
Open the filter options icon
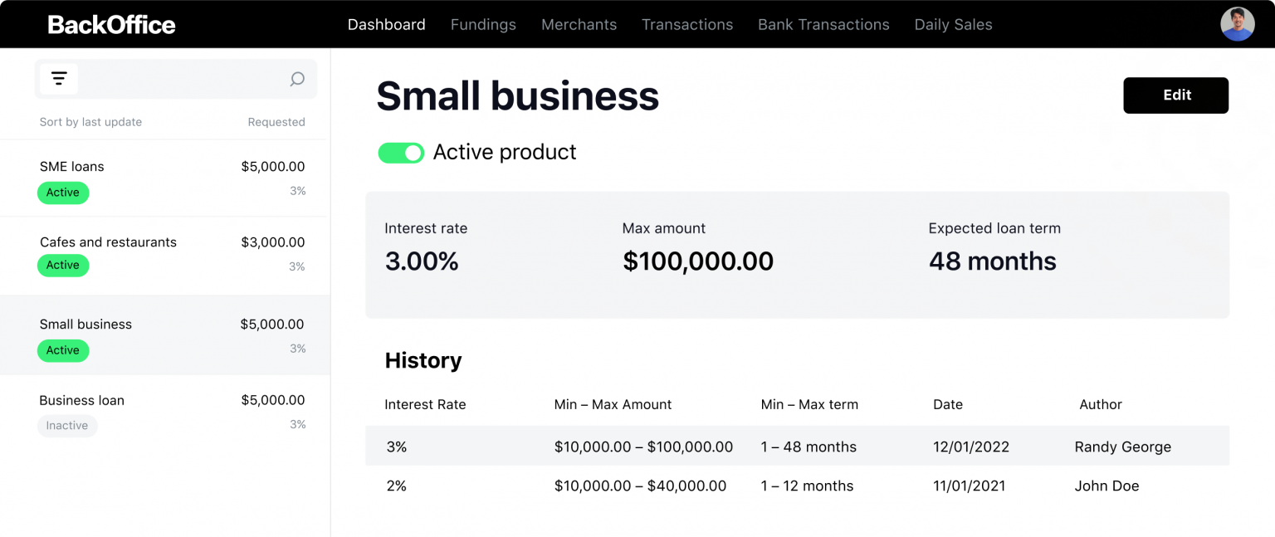click(x=59, y=78)
